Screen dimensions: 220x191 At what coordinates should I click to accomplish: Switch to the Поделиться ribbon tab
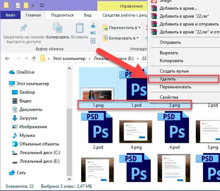click(x=62, y=15)
